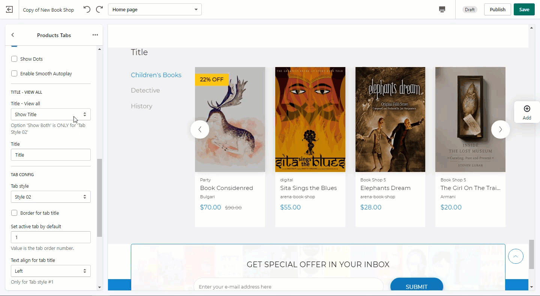
Task: Redo the last change
Action: [99, 9]
